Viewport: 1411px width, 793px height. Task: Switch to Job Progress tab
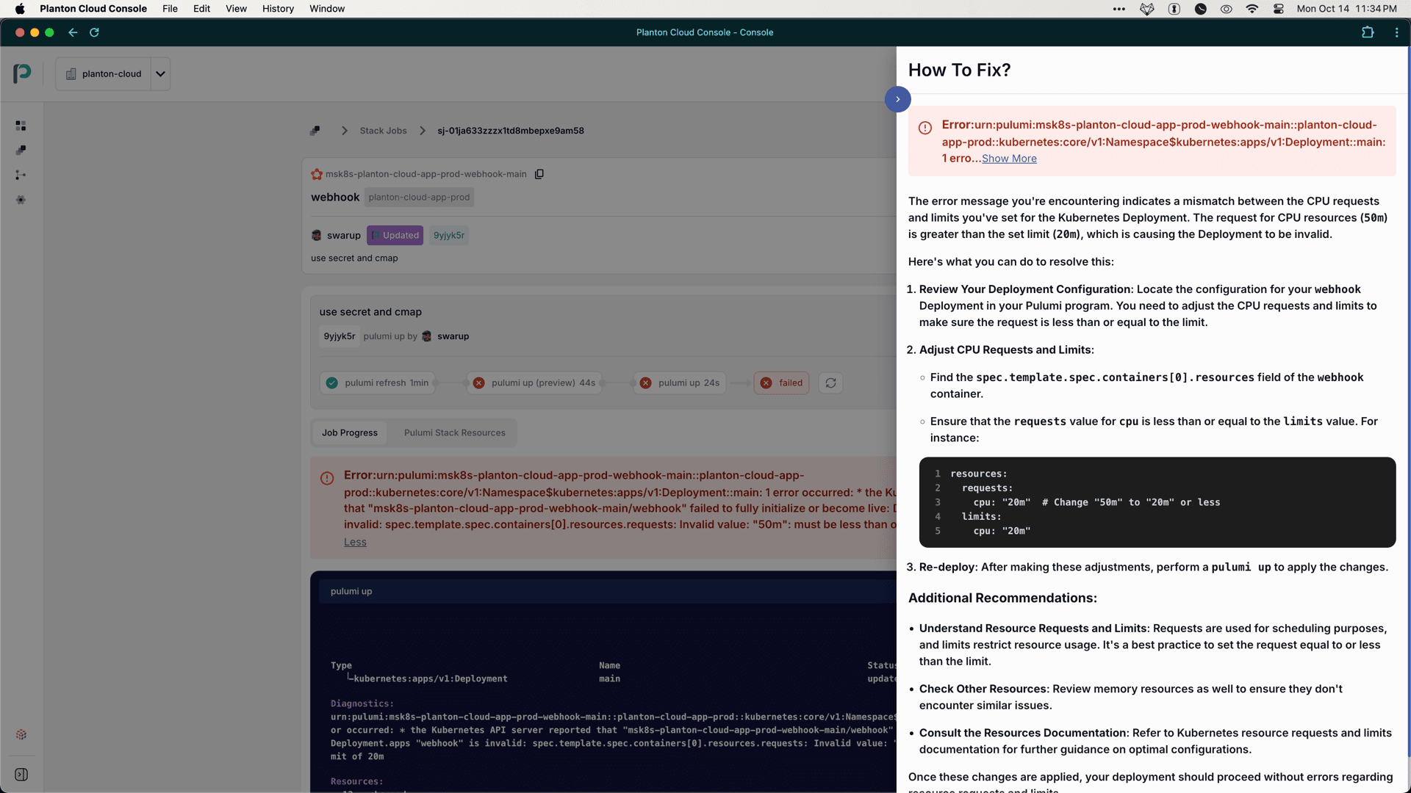(x=350, y=433)
